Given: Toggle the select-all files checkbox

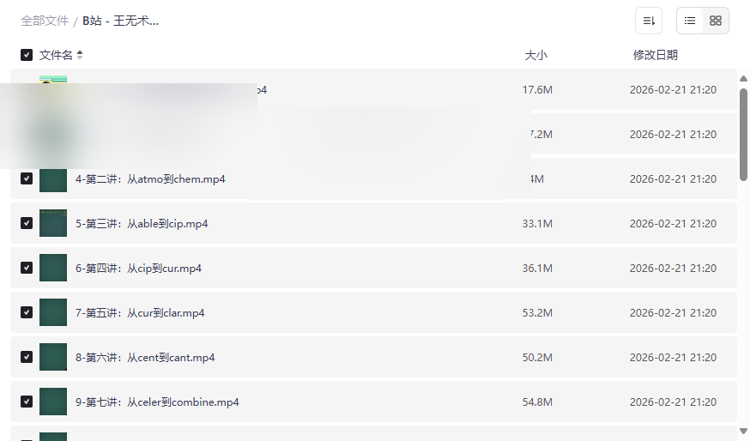Looking at the screenshot, I should (27, 55).
